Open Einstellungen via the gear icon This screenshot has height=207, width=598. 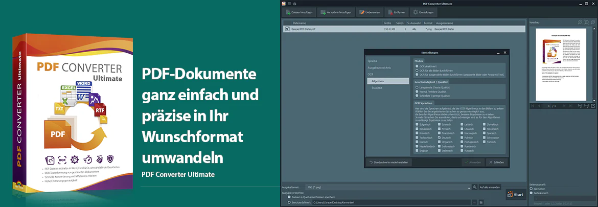pos(415,13)
